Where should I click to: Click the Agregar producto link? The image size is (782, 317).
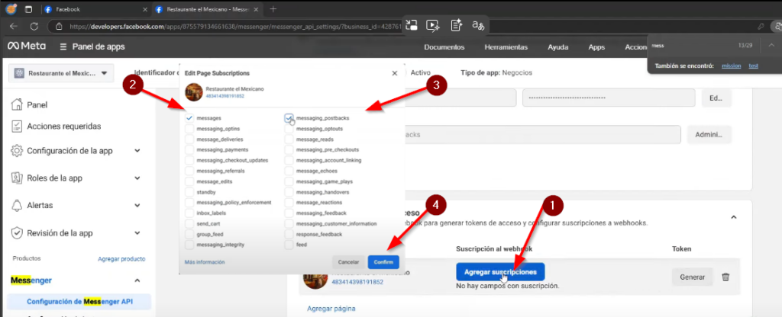(x=121, y=259)
